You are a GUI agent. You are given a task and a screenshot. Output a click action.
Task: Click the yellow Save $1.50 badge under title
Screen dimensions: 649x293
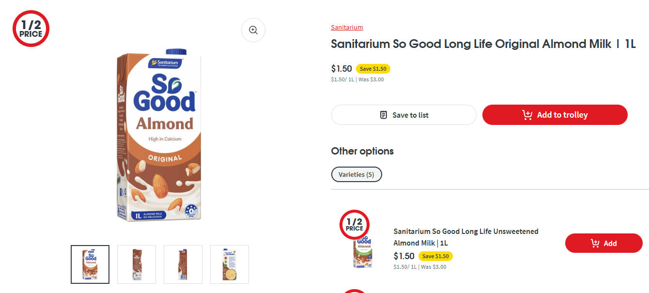[x=373, y=69]
